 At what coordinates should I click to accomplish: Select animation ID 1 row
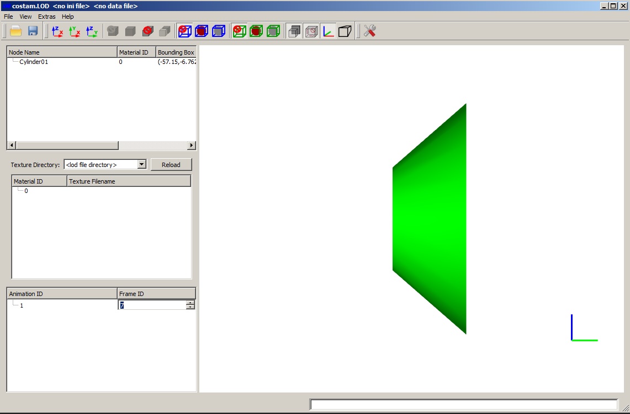pos(22,305)
